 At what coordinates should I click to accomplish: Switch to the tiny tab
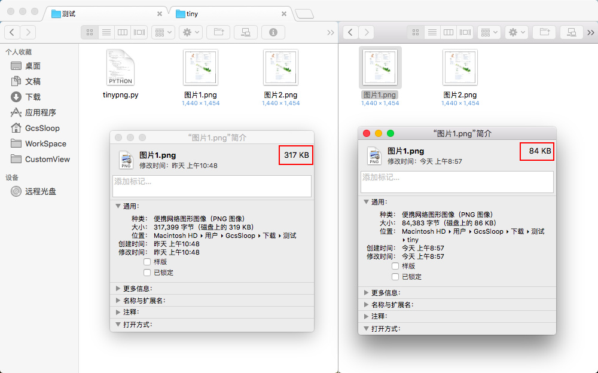click(230, 14)
